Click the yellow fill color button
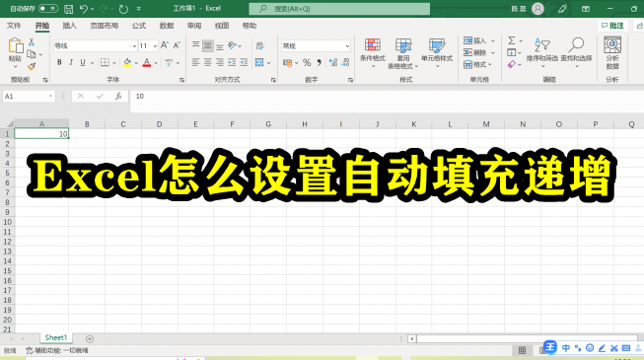Screen dimensions: 644x360 pyautogui.click(x=127, y=62)
